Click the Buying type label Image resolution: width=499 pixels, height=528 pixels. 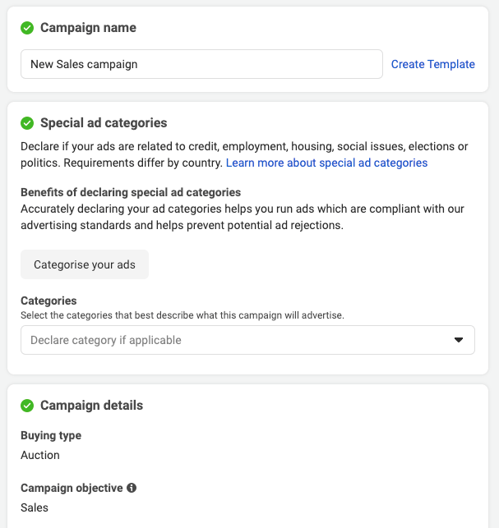[x=51, y=435]
